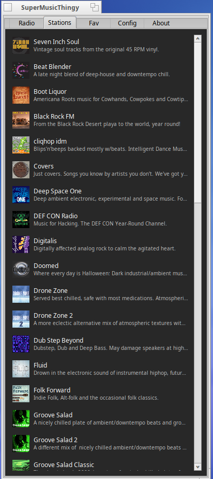Screen dimensions: 213x479
Task: Choose the Drone Zone 2 station
Action: coord(100,319)
